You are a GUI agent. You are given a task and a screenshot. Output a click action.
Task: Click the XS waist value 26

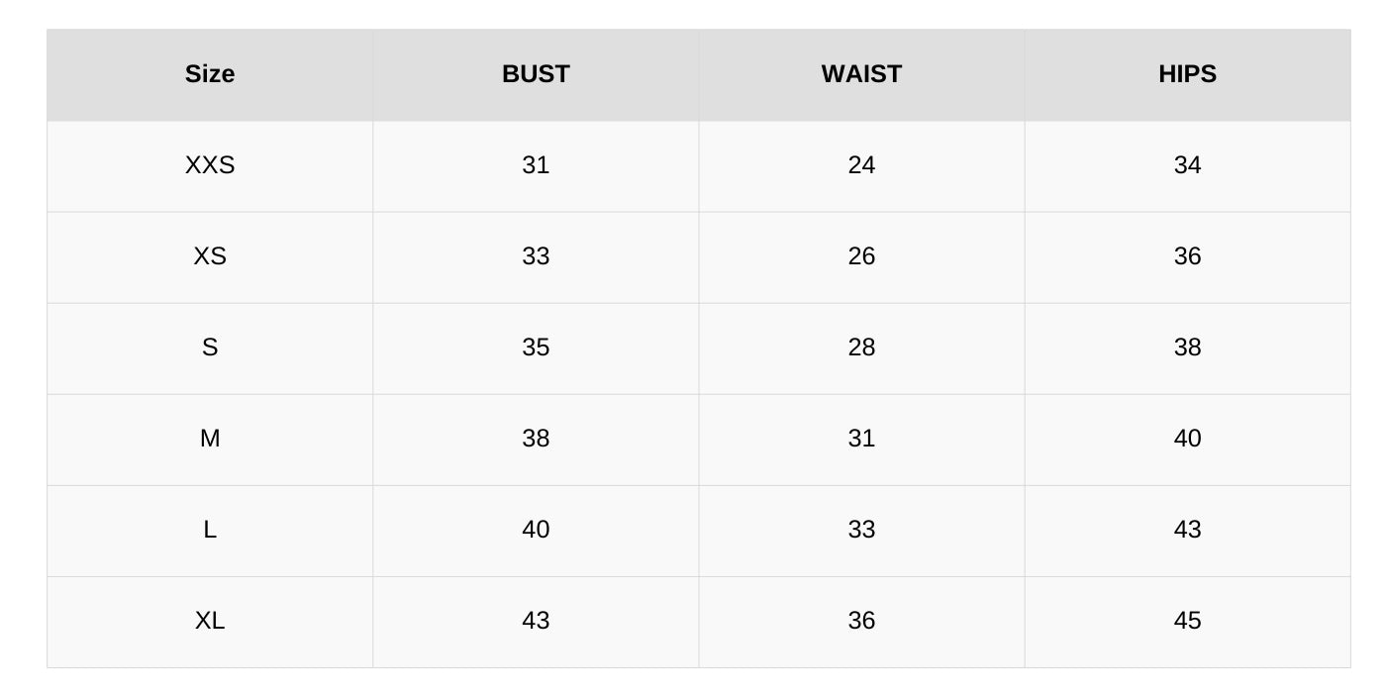click(x=861, y=256)
